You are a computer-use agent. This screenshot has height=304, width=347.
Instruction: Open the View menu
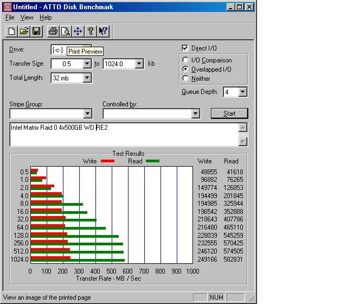tap(27, 17)
